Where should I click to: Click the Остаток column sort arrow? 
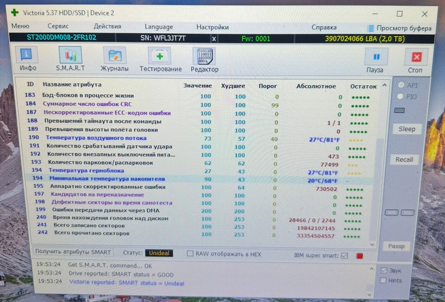tap(384, 85)
